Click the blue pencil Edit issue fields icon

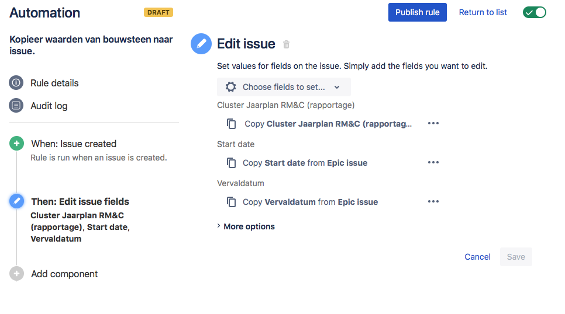coord(16,201)
